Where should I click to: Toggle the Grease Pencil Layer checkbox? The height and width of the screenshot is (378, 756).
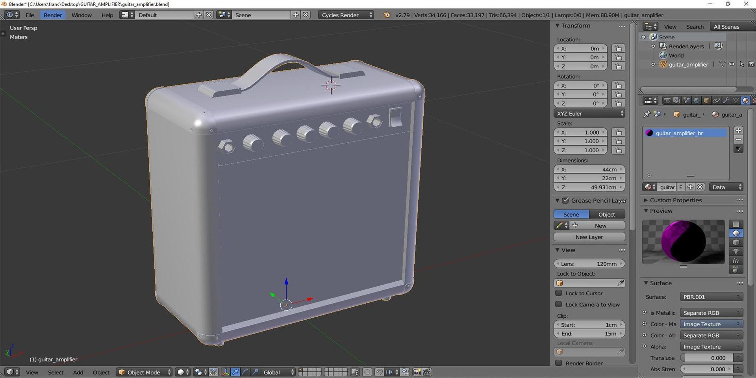[x=565, y=200]
